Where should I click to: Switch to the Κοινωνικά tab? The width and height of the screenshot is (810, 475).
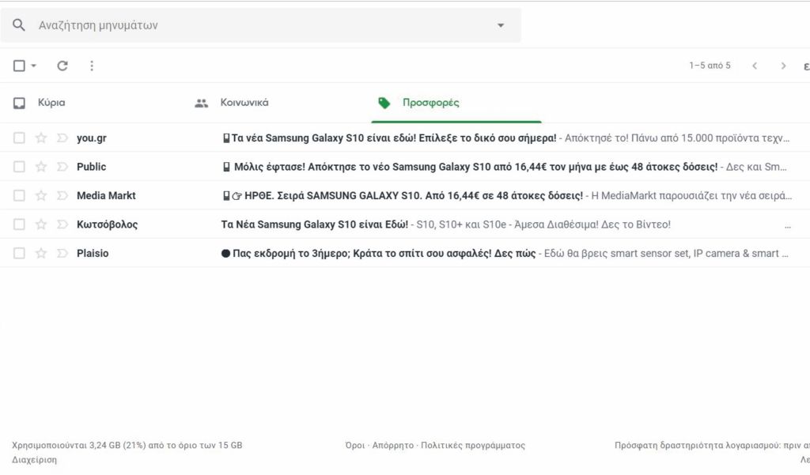pos(244,102)
